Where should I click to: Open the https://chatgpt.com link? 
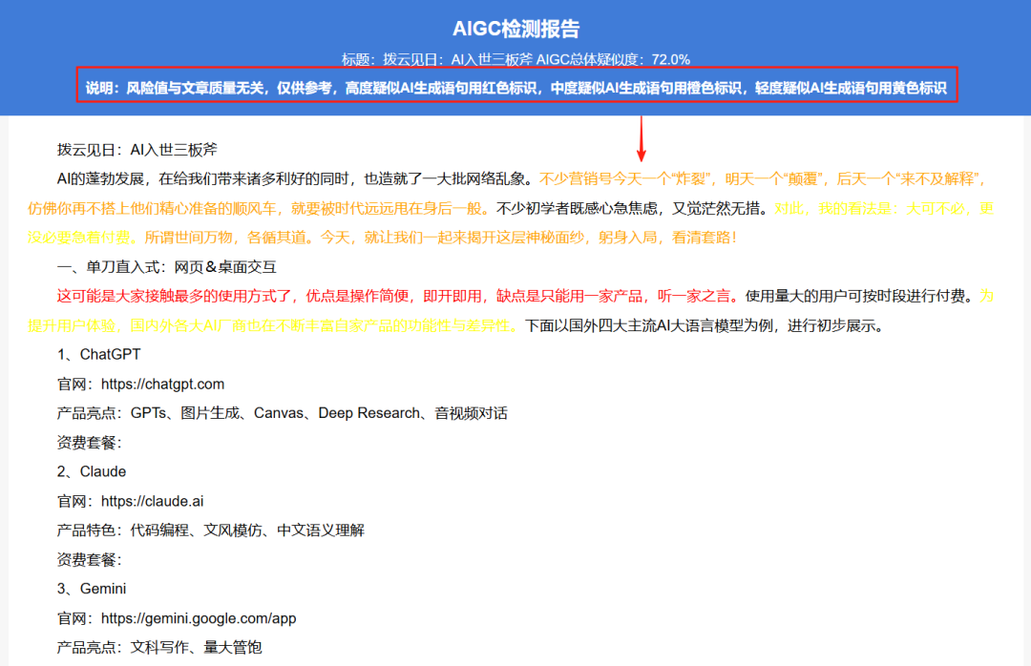(162, 384)
